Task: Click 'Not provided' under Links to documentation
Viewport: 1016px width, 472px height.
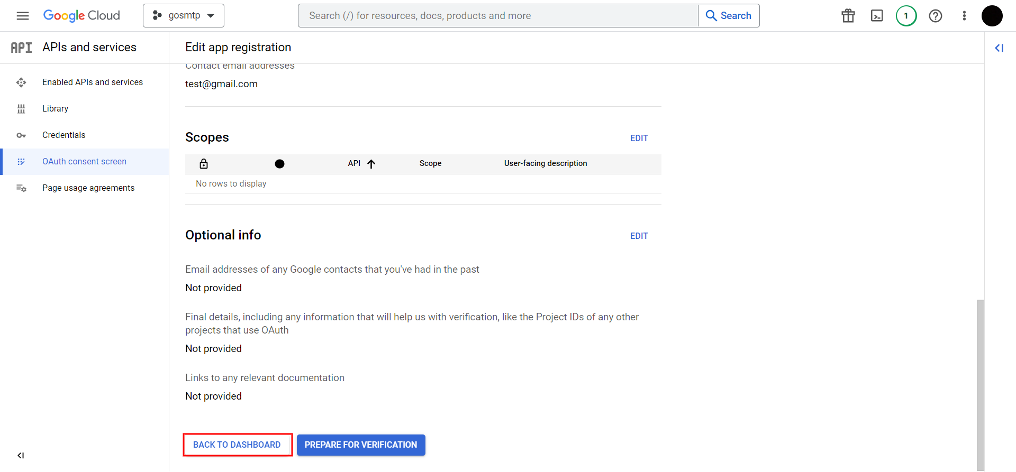Action: tap(213, 396)
